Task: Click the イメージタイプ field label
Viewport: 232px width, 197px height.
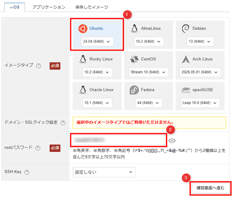Action: 19,65
